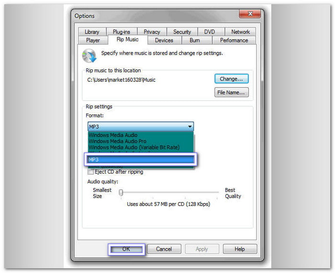Confirm settings with OK button
The image size is (335, 273).
126,249
